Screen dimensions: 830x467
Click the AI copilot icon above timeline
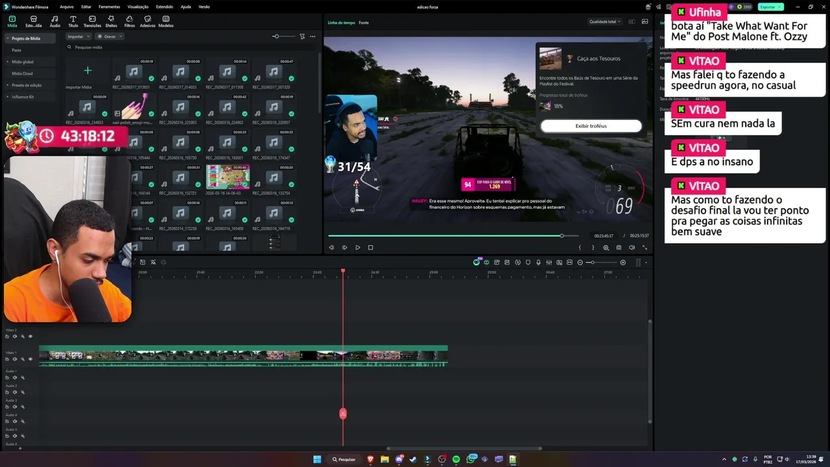pyautogui.click(x=477, y=262)
